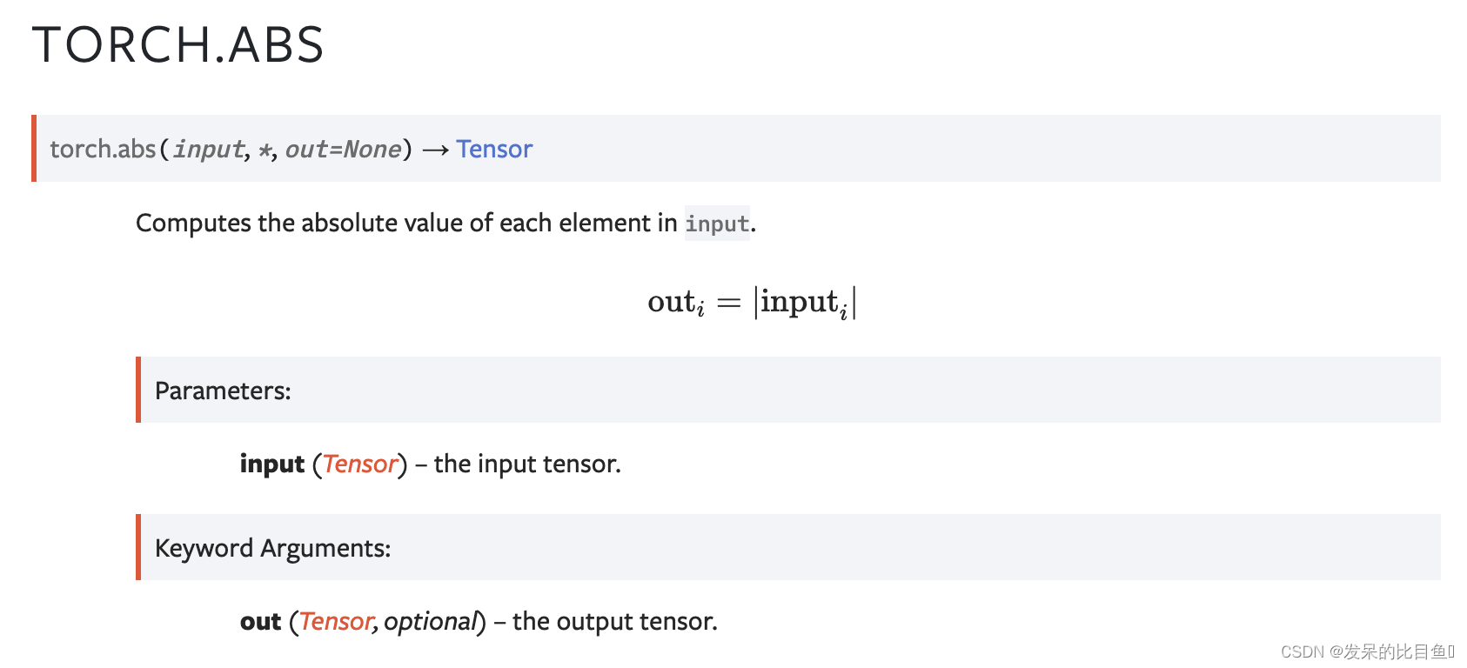Click the Parameters section header
Image resolution: width=1467 pixels, height=668 pixels.
(x=223, y=391)
